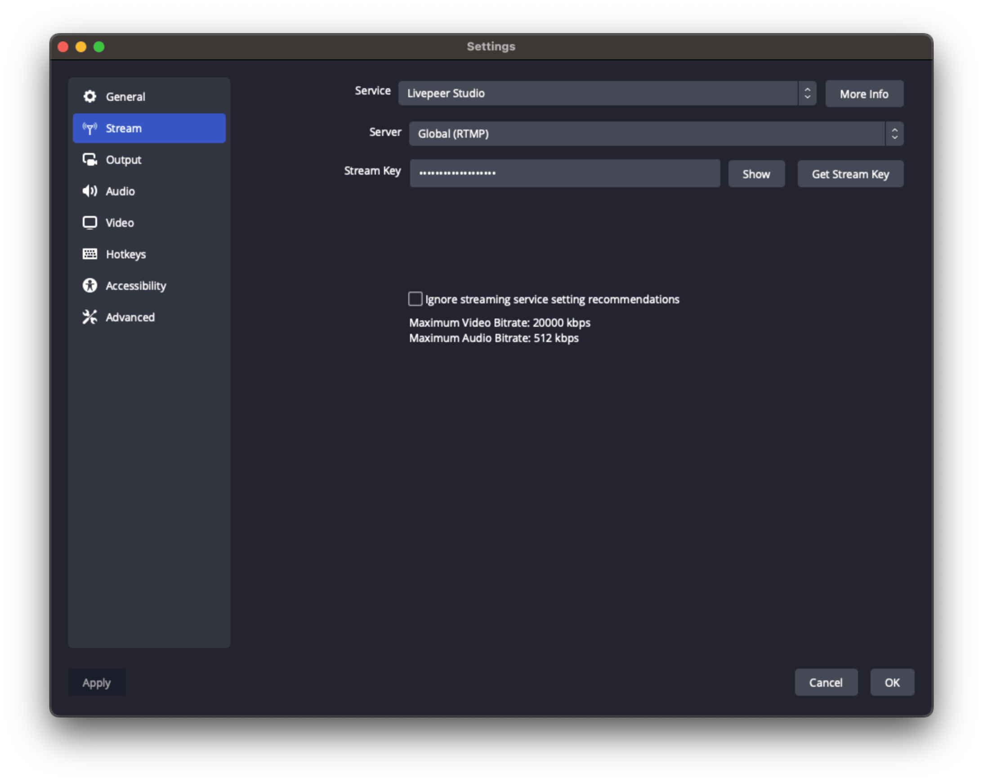Open the Server dropdown showing Global (RTMP)
This screenshot has width=983, height=783.
[x=656, y=134]
